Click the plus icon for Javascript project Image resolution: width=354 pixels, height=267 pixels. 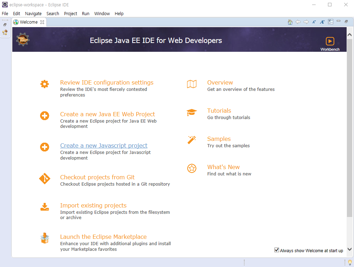pos(44,147)
